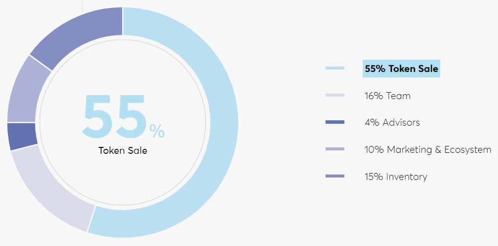Click the Team legend color swatch
Viewport: 498px width, 246px height.
tap(335, 95)
